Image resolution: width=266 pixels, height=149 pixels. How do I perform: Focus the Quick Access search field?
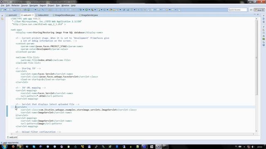click(x=237, y=10)
